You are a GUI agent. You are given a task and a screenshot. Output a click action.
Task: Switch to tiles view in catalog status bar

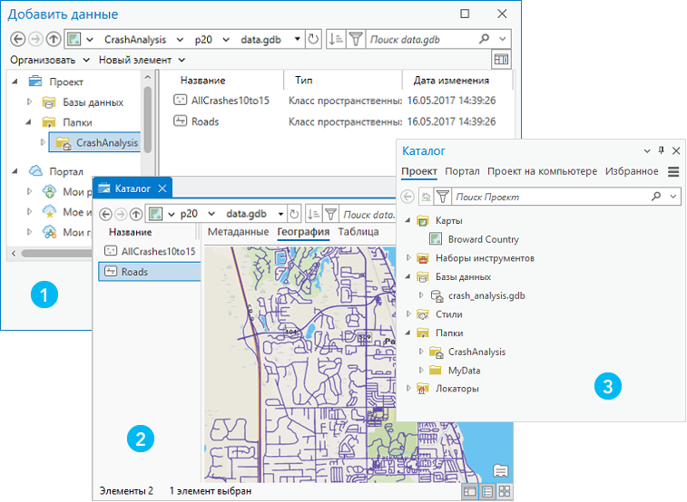pos(504,491)
